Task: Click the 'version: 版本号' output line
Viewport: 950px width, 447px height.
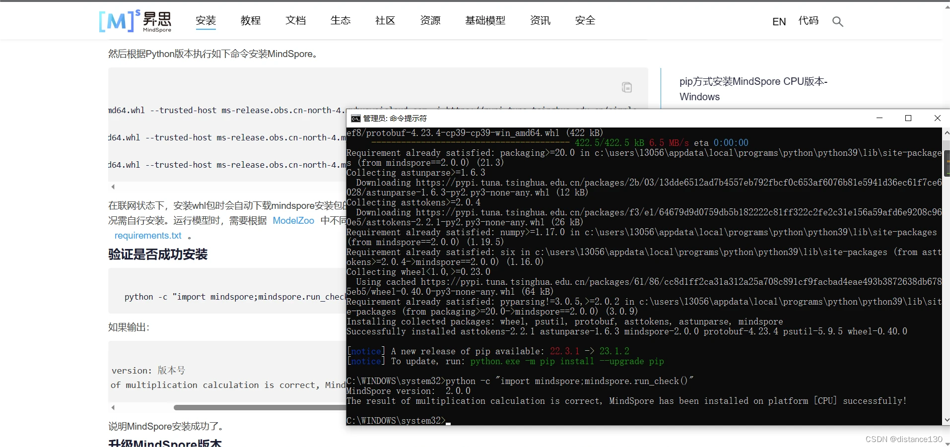Action: [x=148, y=370]
